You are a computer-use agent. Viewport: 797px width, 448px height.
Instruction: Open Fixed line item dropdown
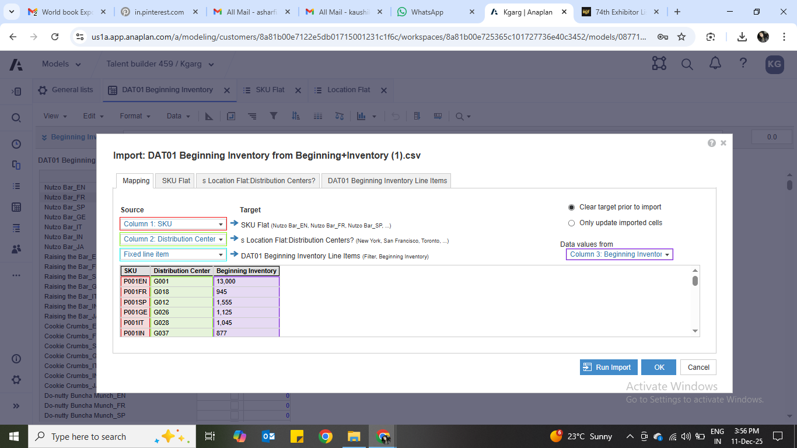point(173,254)
